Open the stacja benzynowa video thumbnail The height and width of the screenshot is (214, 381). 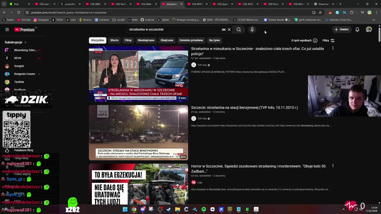(x=138, y=133)
